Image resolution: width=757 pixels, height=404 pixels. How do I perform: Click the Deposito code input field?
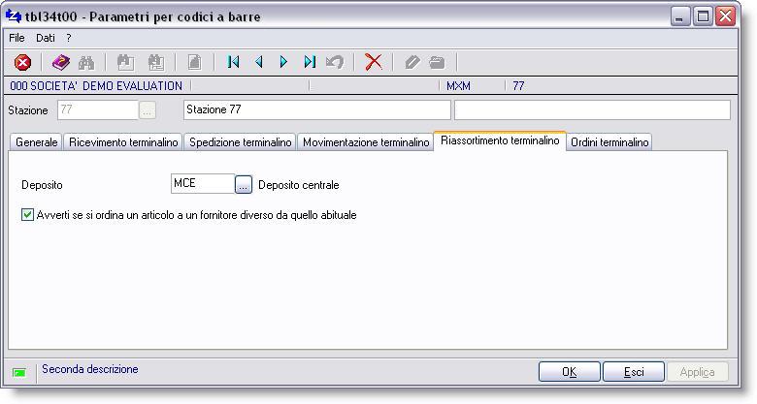pos(202,184)
